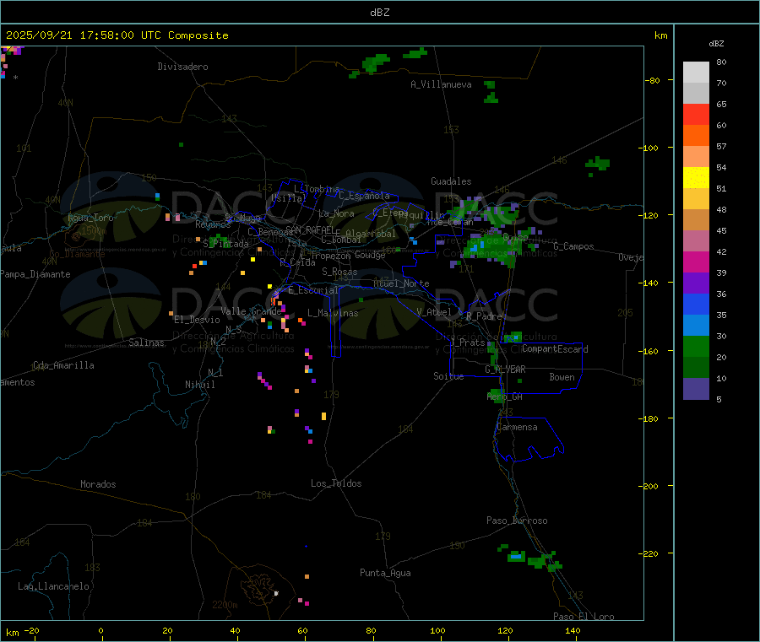Viewport: 760px width, 642px height.
Task: Click the -20 km bottom axis label
Action: tap(31, 630)
